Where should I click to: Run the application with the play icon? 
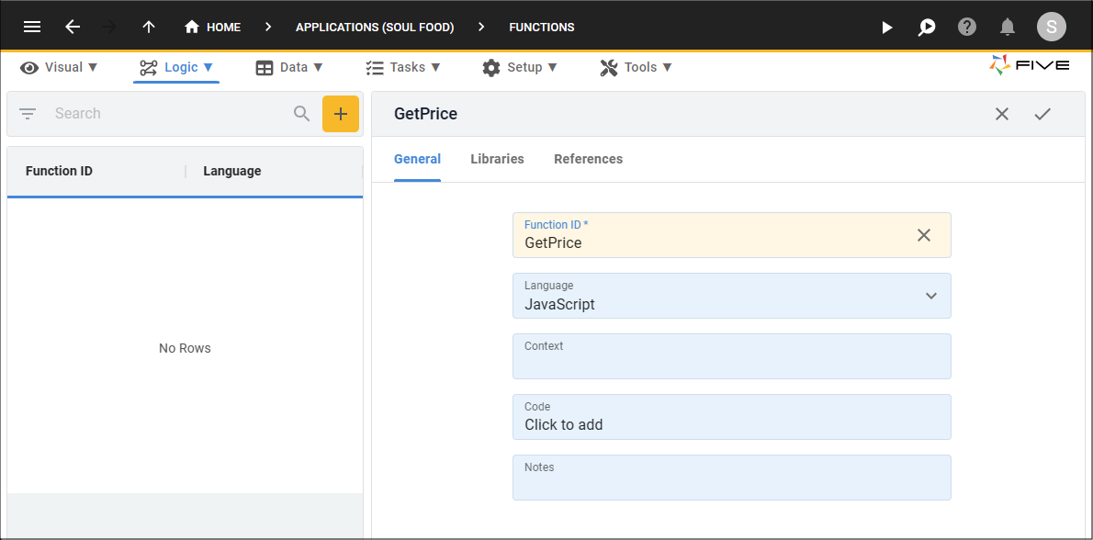[x=886, y=28]
